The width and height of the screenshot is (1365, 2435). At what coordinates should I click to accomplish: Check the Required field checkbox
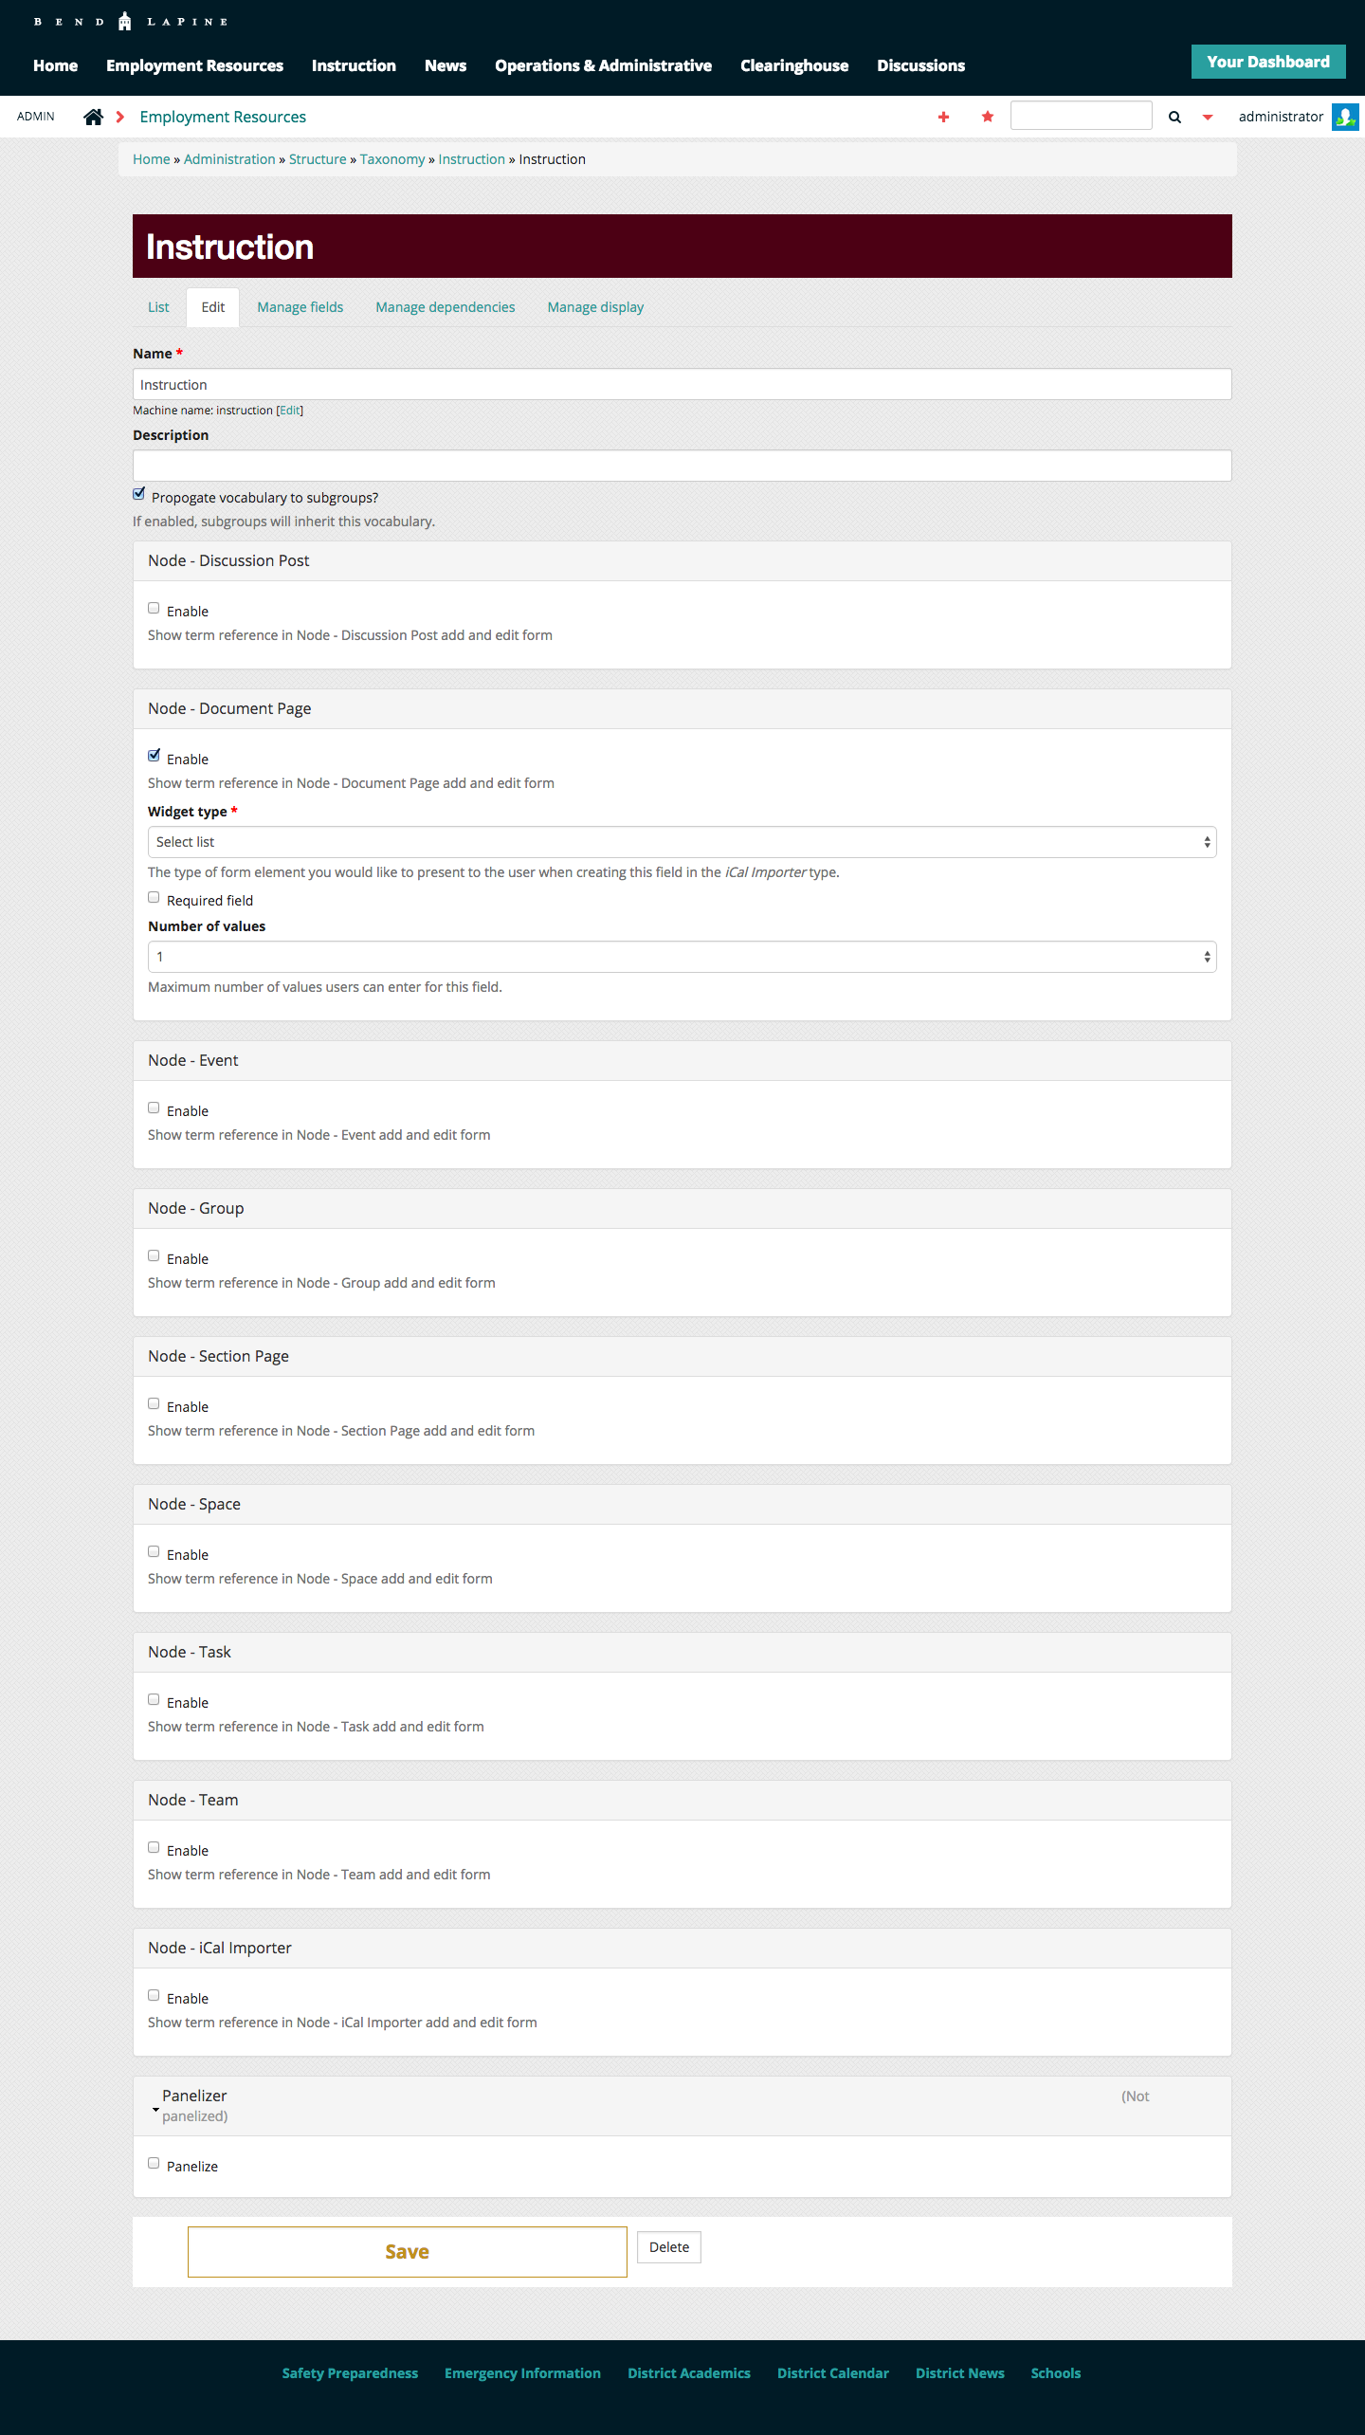[x=154, y=896]
